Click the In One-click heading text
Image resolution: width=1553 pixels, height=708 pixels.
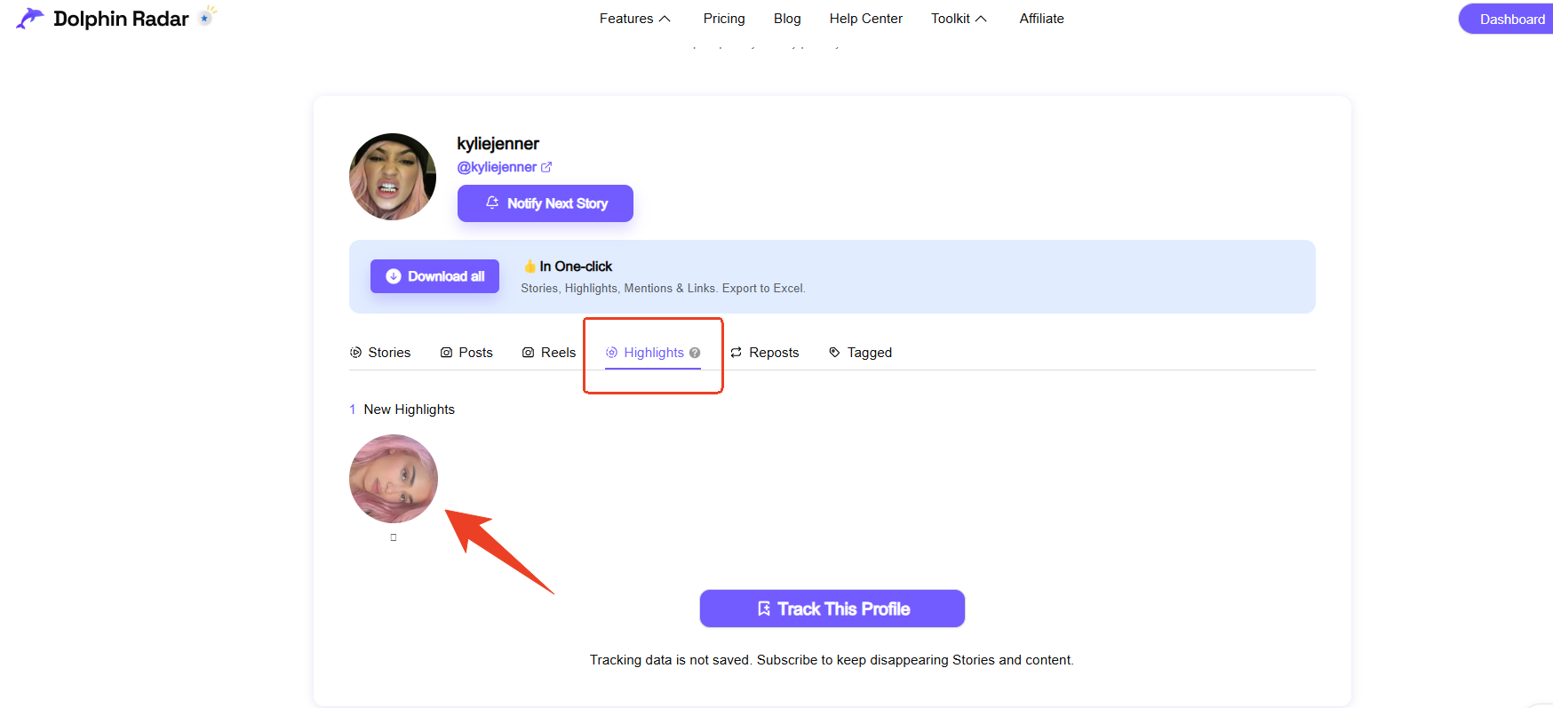pyautogui.click(x=576, y=266)
